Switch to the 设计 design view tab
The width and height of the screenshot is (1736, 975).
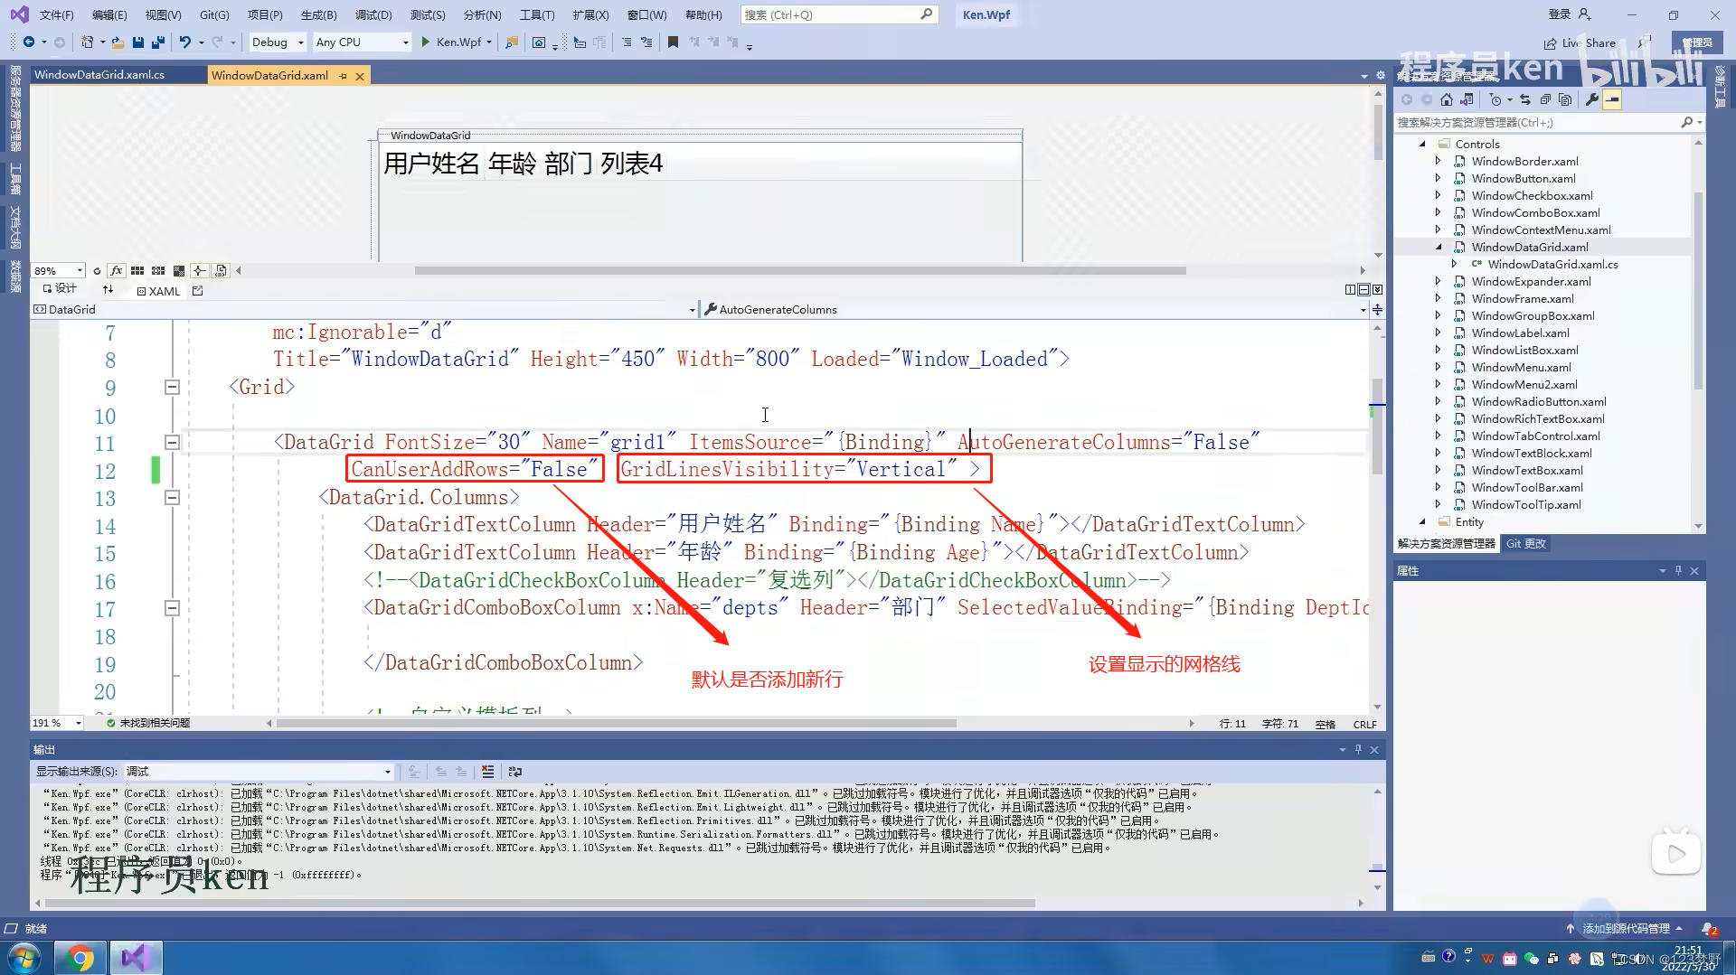(60, 289)
